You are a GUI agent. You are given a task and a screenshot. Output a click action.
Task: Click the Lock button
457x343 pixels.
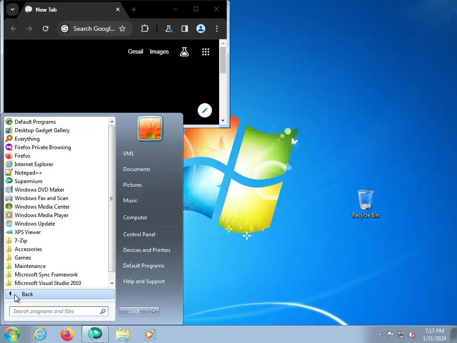(x=134, y=311)
